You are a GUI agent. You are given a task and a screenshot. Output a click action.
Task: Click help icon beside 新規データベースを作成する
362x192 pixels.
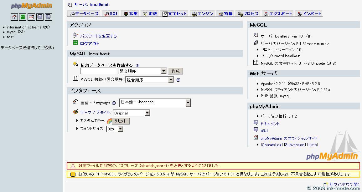click(x=137, y=65)
